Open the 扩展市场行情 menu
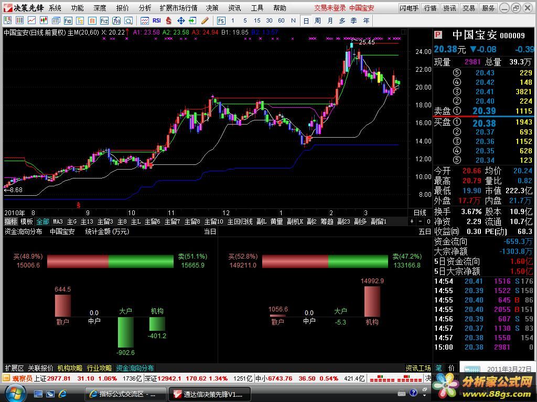The height and width of the screenshot is (402, 537). click(x=178, y=7)
